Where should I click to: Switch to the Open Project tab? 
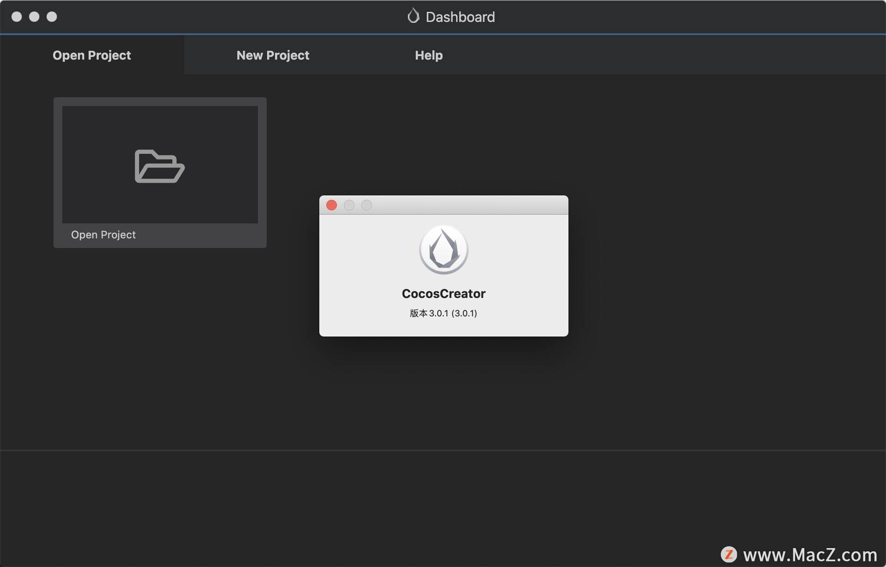(x=92, y=55)
